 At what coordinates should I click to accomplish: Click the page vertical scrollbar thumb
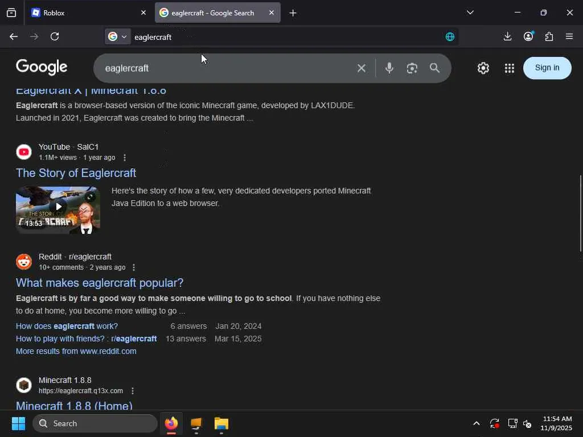580,213
